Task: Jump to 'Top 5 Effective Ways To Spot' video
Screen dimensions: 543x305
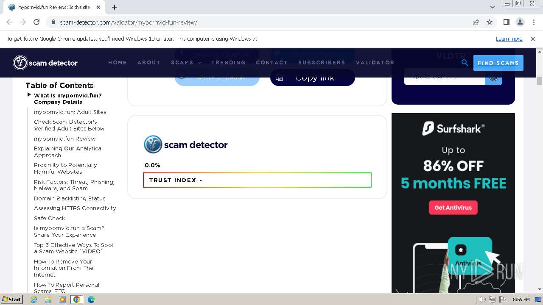Action: pos(74,248)
